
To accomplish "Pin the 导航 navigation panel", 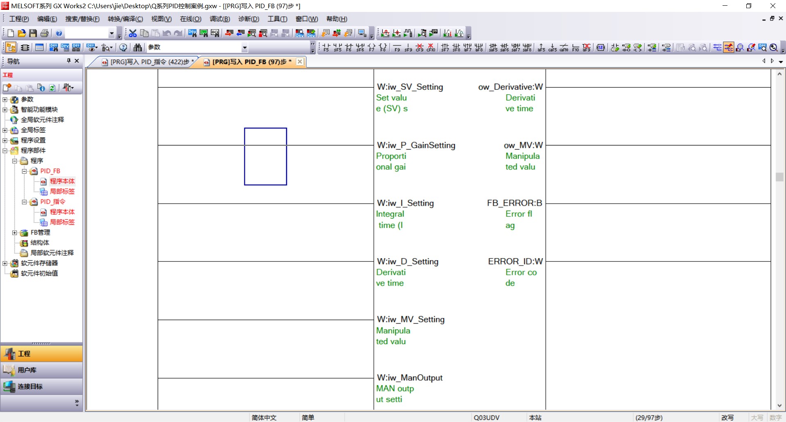I will [x=69, y=61].
